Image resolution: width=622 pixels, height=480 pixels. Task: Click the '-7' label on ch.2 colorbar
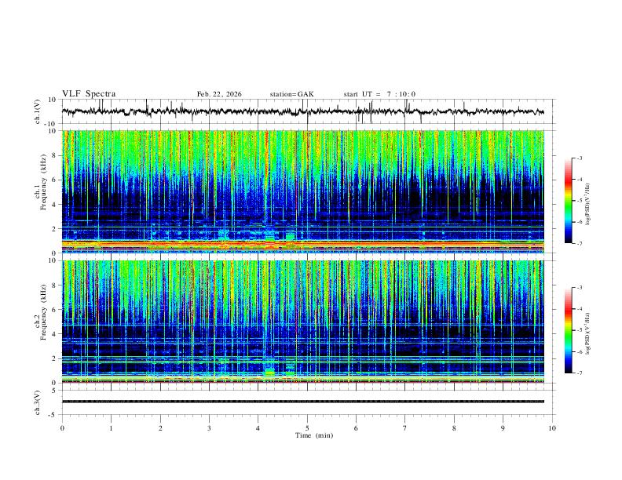click(579, 373)
